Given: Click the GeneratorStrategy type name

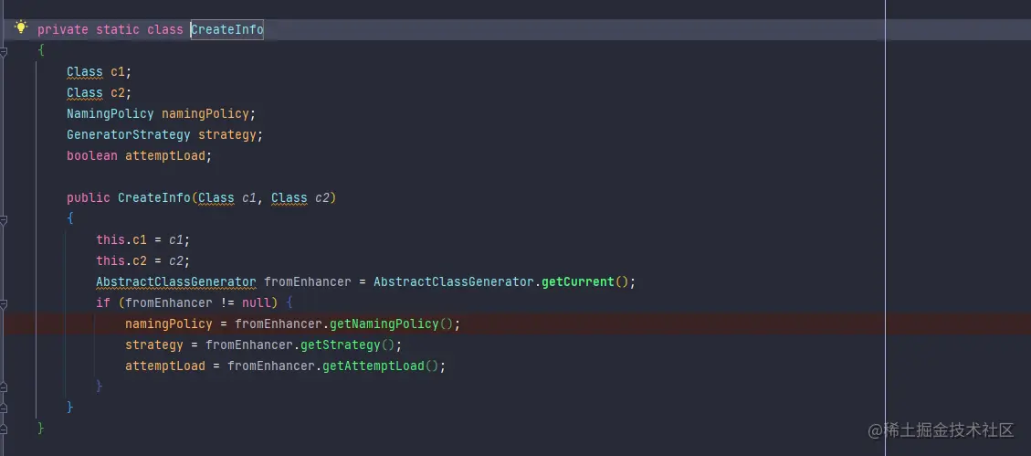Looking at the screenshot, I should click(128, 135).
